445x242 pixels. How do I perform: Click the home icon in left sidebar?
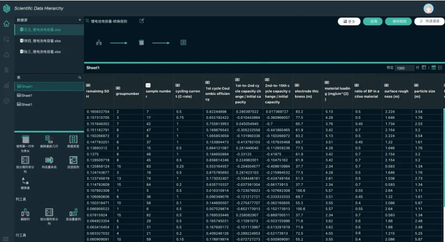[6, 24]
